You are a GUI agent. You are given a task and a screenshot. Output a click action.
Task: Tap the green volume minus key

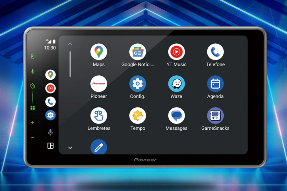pos(33,137)
